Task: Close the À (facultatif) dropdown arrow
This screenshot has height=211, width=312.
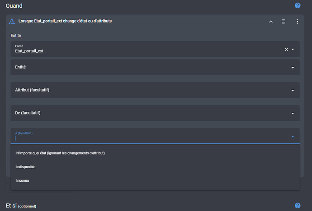Action: tap(293, 137)
